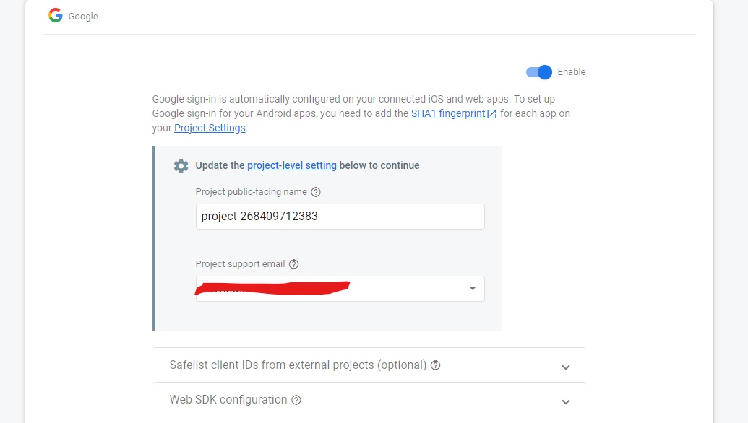
Task: Select the redacted support email field
Action: point(325,287)
